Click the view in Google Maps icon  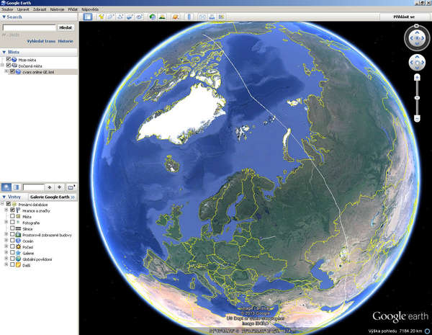221,17
